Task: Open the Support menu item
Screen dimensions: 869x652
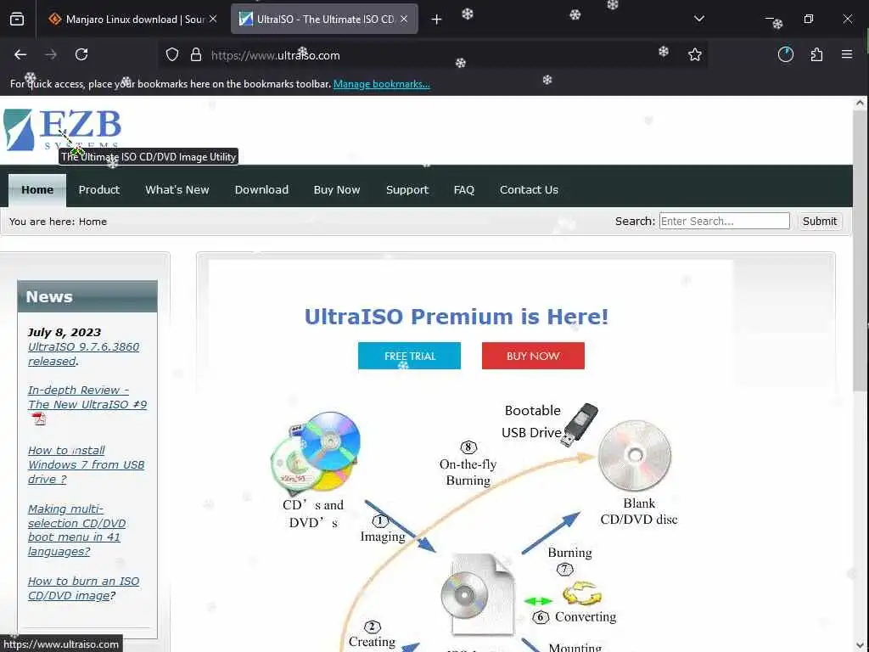Action: (x=407, y=189)
